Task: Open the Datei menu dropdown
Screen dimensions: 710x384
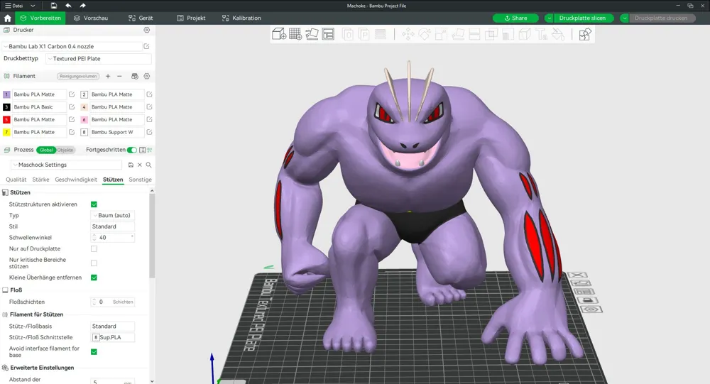Action: (x=20, y=6)
